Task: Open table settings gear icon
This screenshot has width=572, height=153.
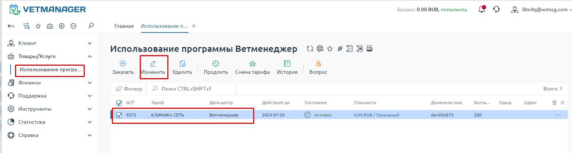Action: tap(562, 103)
